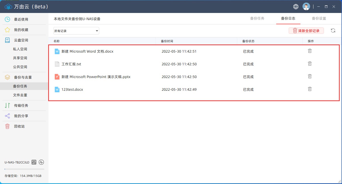Select 文件去重 in the sidebar

20,95
